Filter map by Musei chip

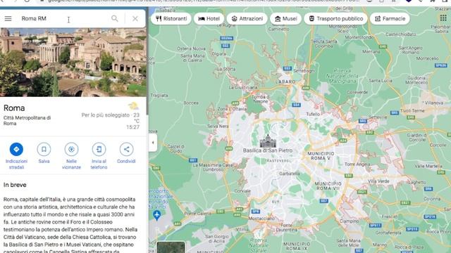click(285, 19)
